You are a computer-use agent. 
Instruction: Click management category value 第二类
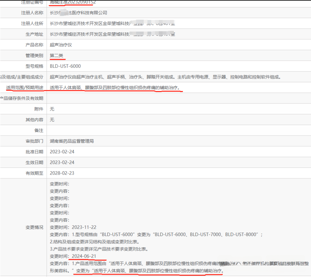(56, 55)
